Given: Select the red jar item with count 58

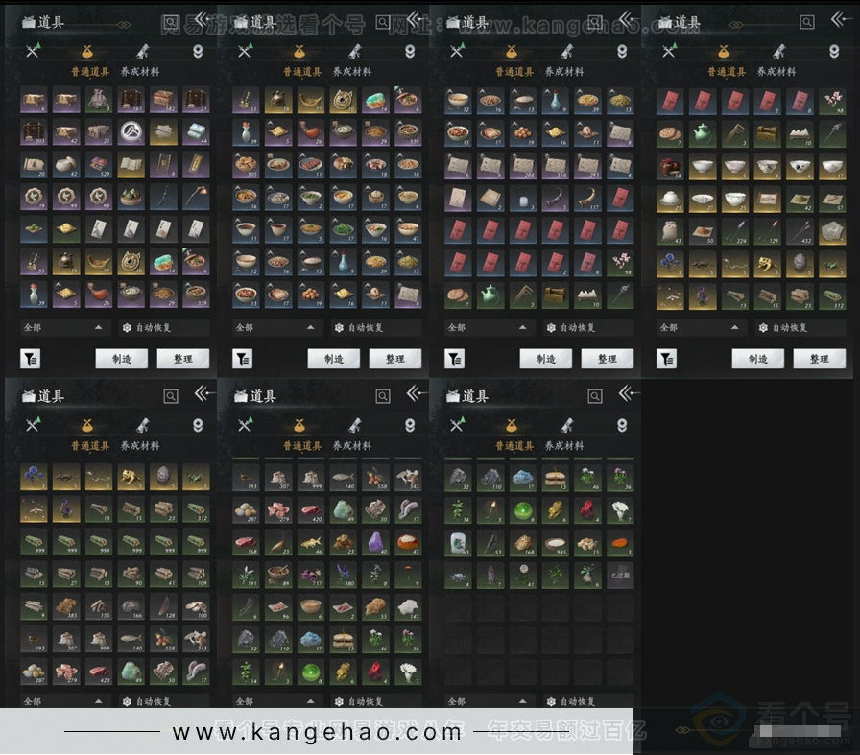Looking at the screenshot, I should point(670,165).
